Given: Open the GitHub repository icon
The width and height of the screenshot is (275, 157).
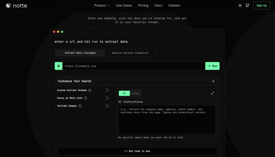Looking at the screenshot, I should (x=247, y=6).
